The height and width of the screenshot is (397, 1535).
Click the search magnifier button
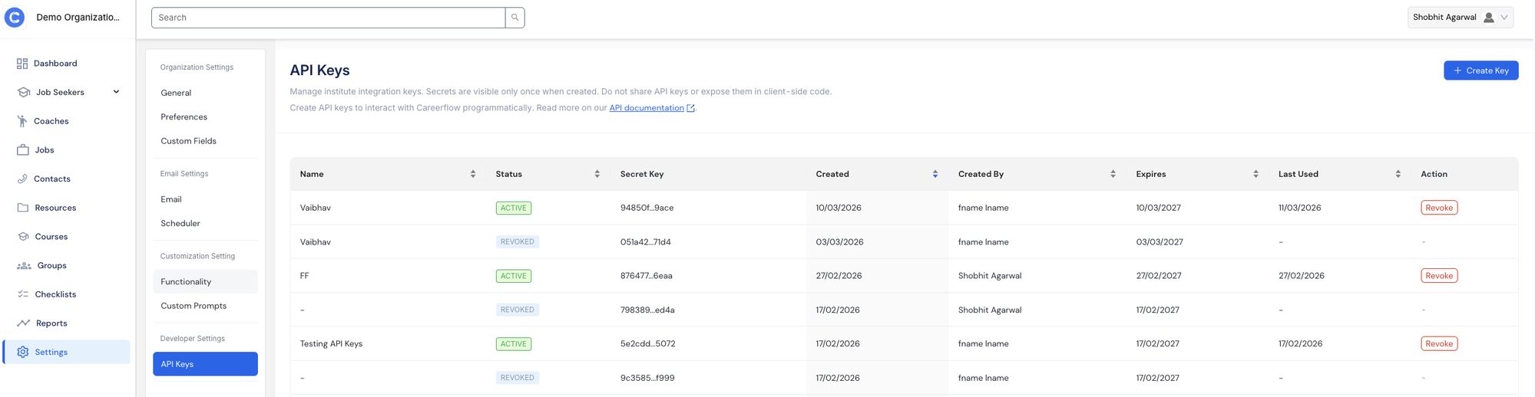tap(514, 18)
